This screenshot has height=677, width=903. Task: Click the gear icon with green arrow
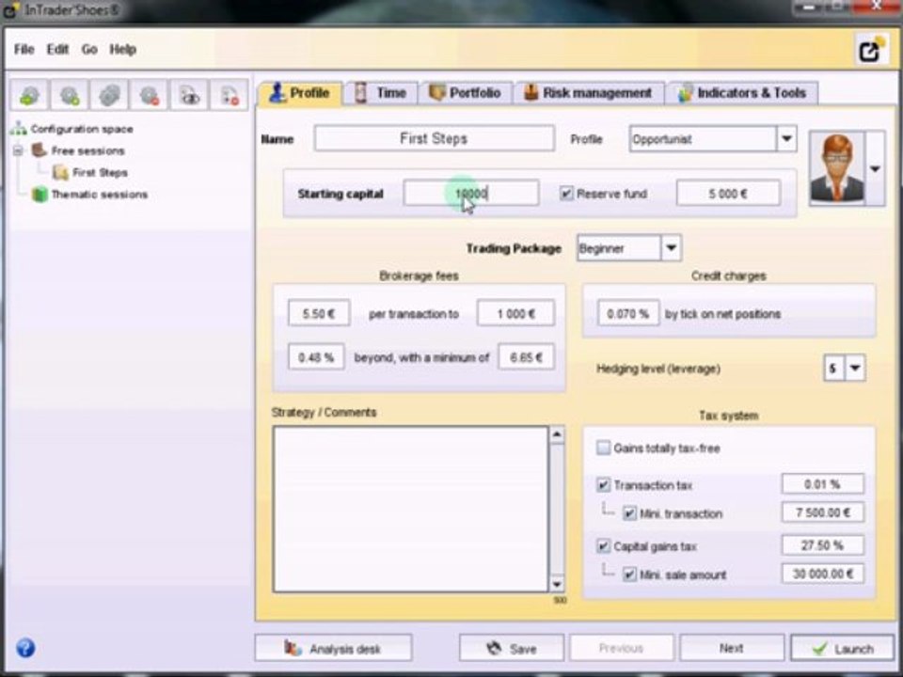(29, 96)
